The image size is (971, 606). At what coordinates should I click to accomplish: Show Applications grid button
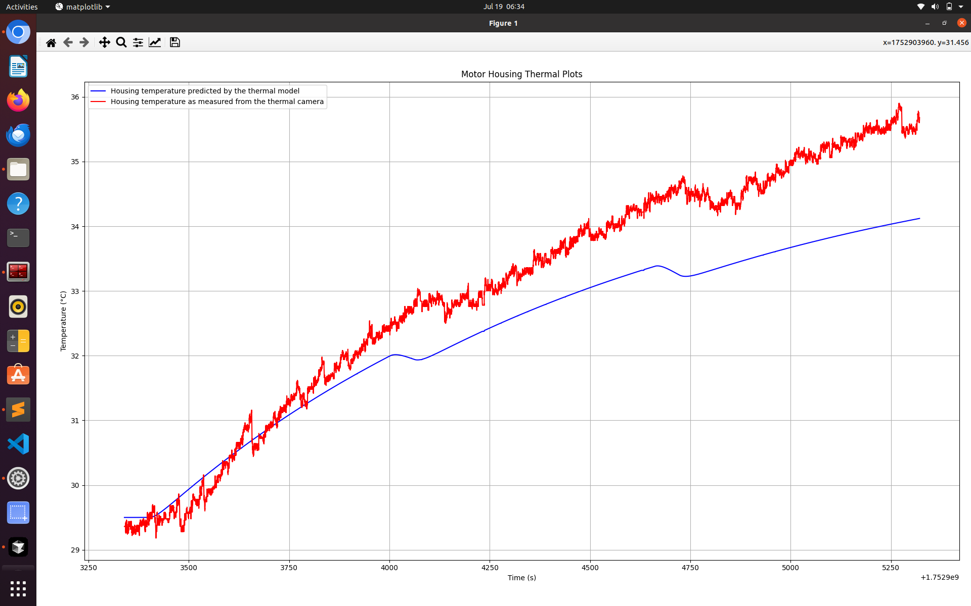point(18,588)
